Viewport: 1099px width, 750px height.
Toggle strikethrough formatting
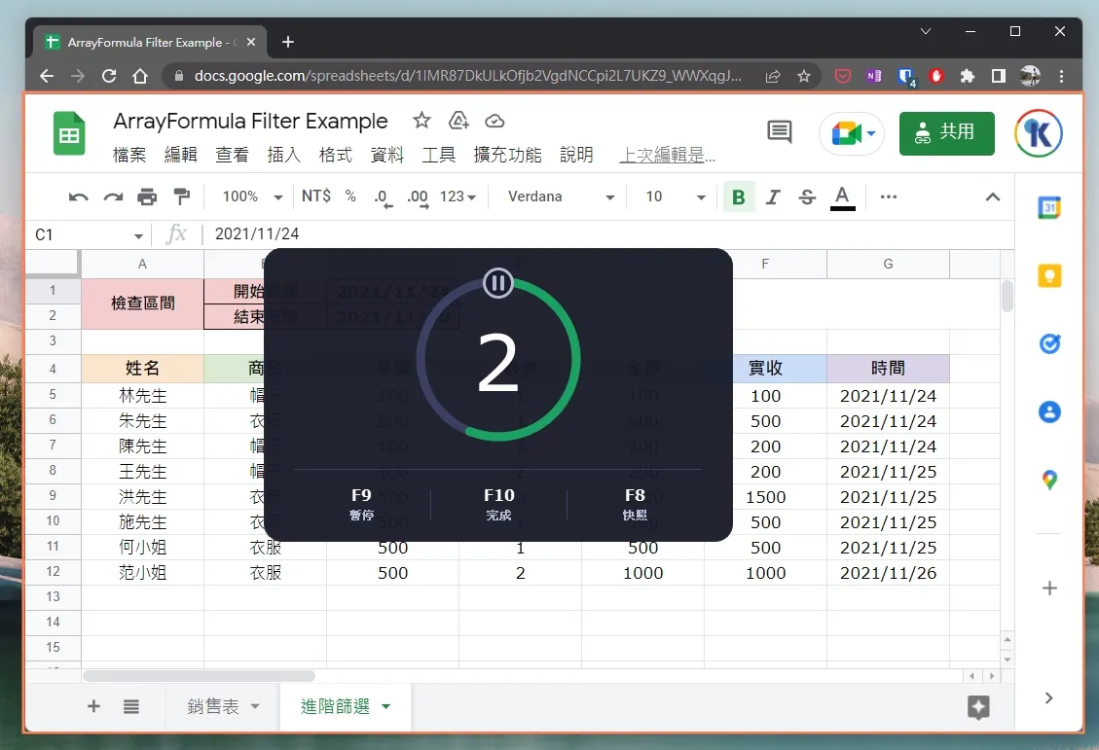coord(807,196)
